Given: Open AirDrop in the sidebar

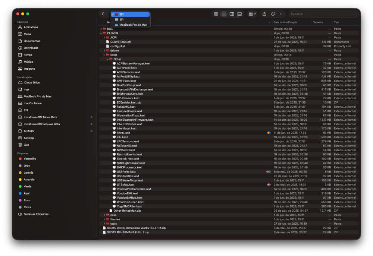Looking at the screenshot, I should 29,138.
